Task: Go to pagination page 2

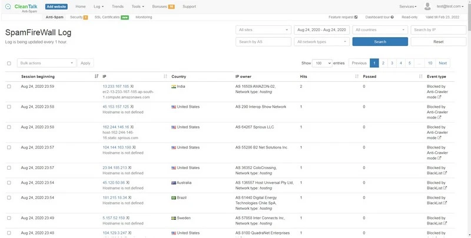Action: click(383, 63)
